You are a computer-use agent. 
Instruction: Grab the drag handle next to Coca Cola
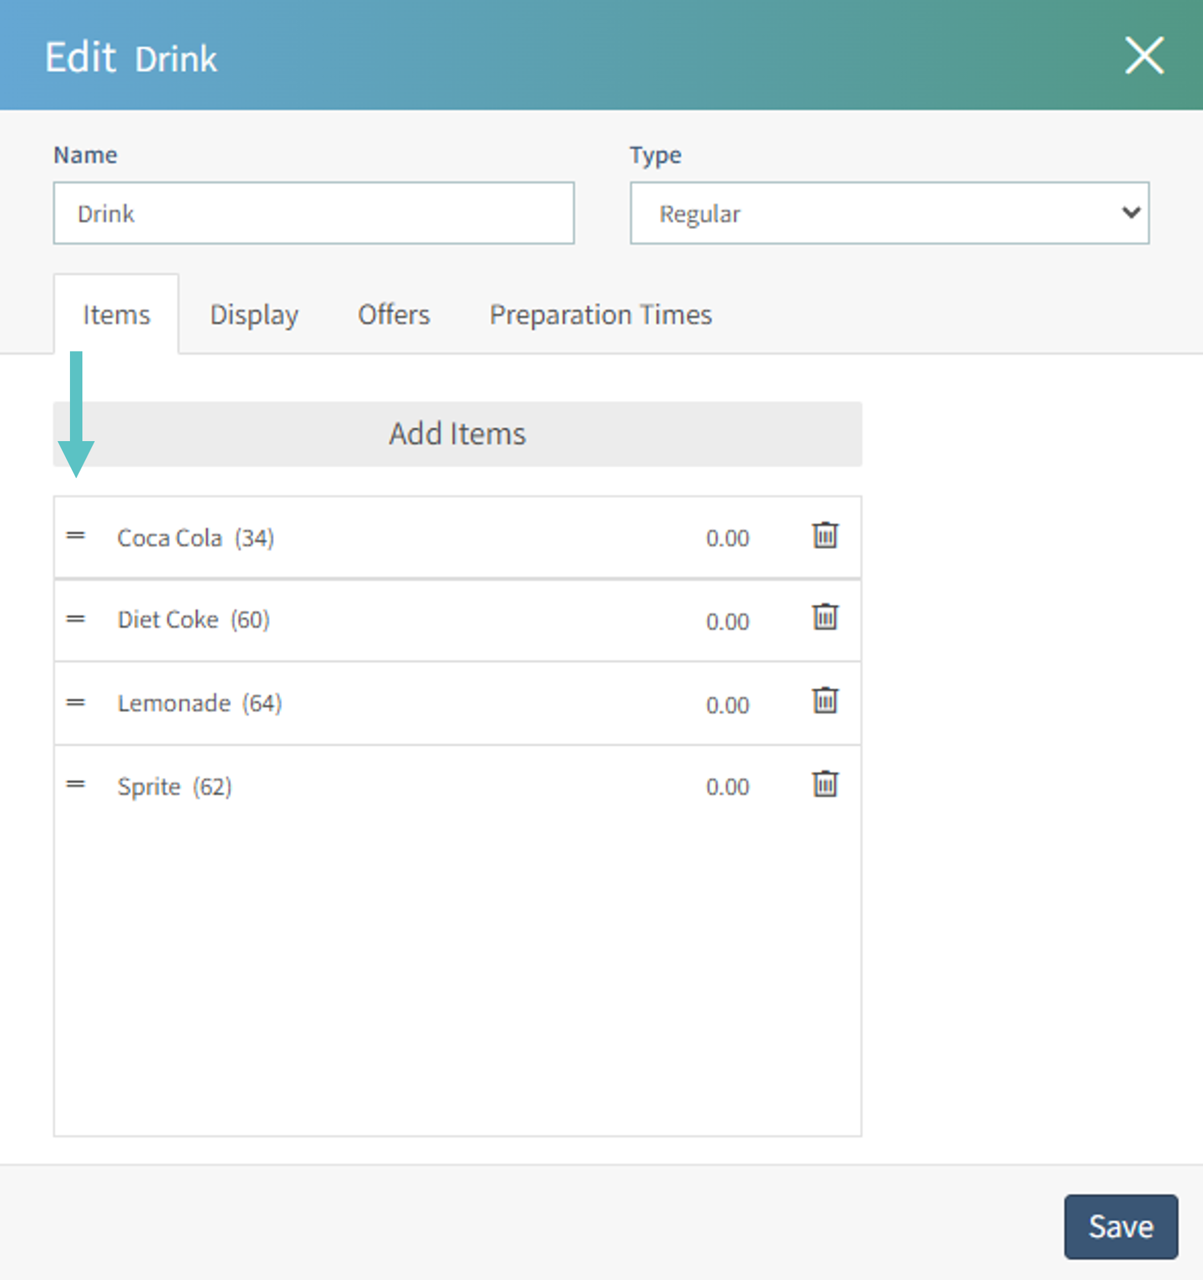tap(76, 537)
